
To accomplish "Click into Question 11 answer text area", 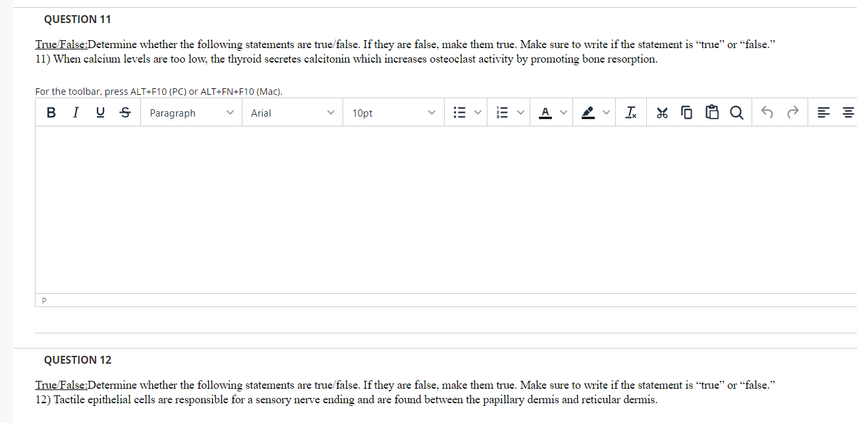I will click(446, 210).
